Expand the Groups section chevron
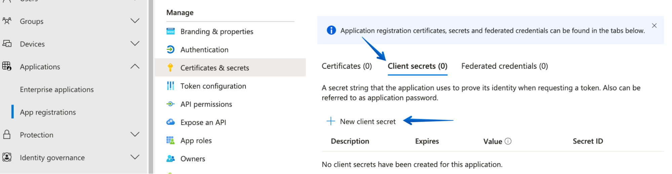This screenshot has width=672, height=174. [x=135, y=21]
